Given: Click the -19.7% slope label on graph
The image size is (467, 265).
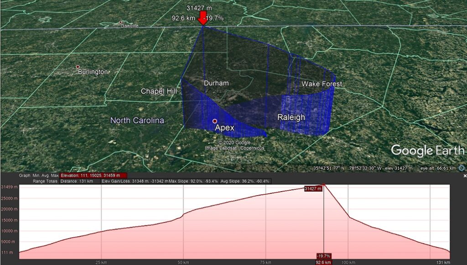Looking at the screenshot, I should (x=324, y=256).
